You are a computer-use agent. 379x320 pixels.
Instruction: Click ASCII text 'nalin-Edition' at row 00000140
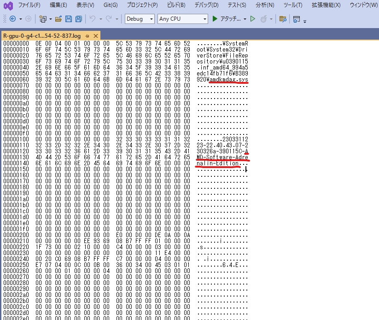[217, 163]
